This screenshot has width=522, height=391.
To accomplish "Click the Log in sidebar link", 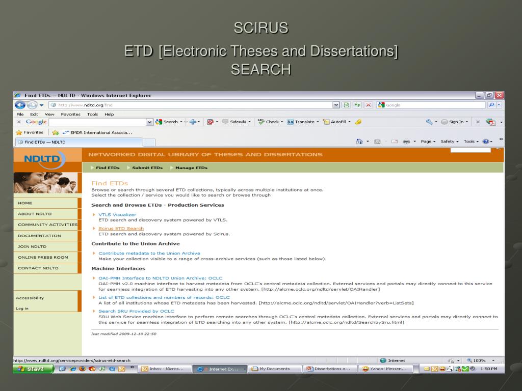I will pyautogui.click(x=22, y=309).
